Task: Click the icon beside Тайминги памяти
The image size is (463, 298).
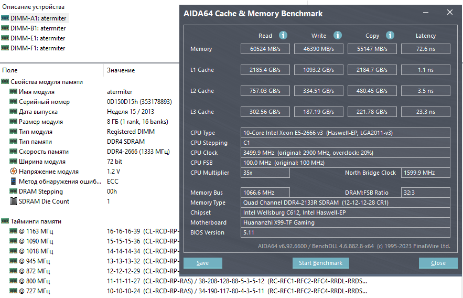Action: coord(5,221)
